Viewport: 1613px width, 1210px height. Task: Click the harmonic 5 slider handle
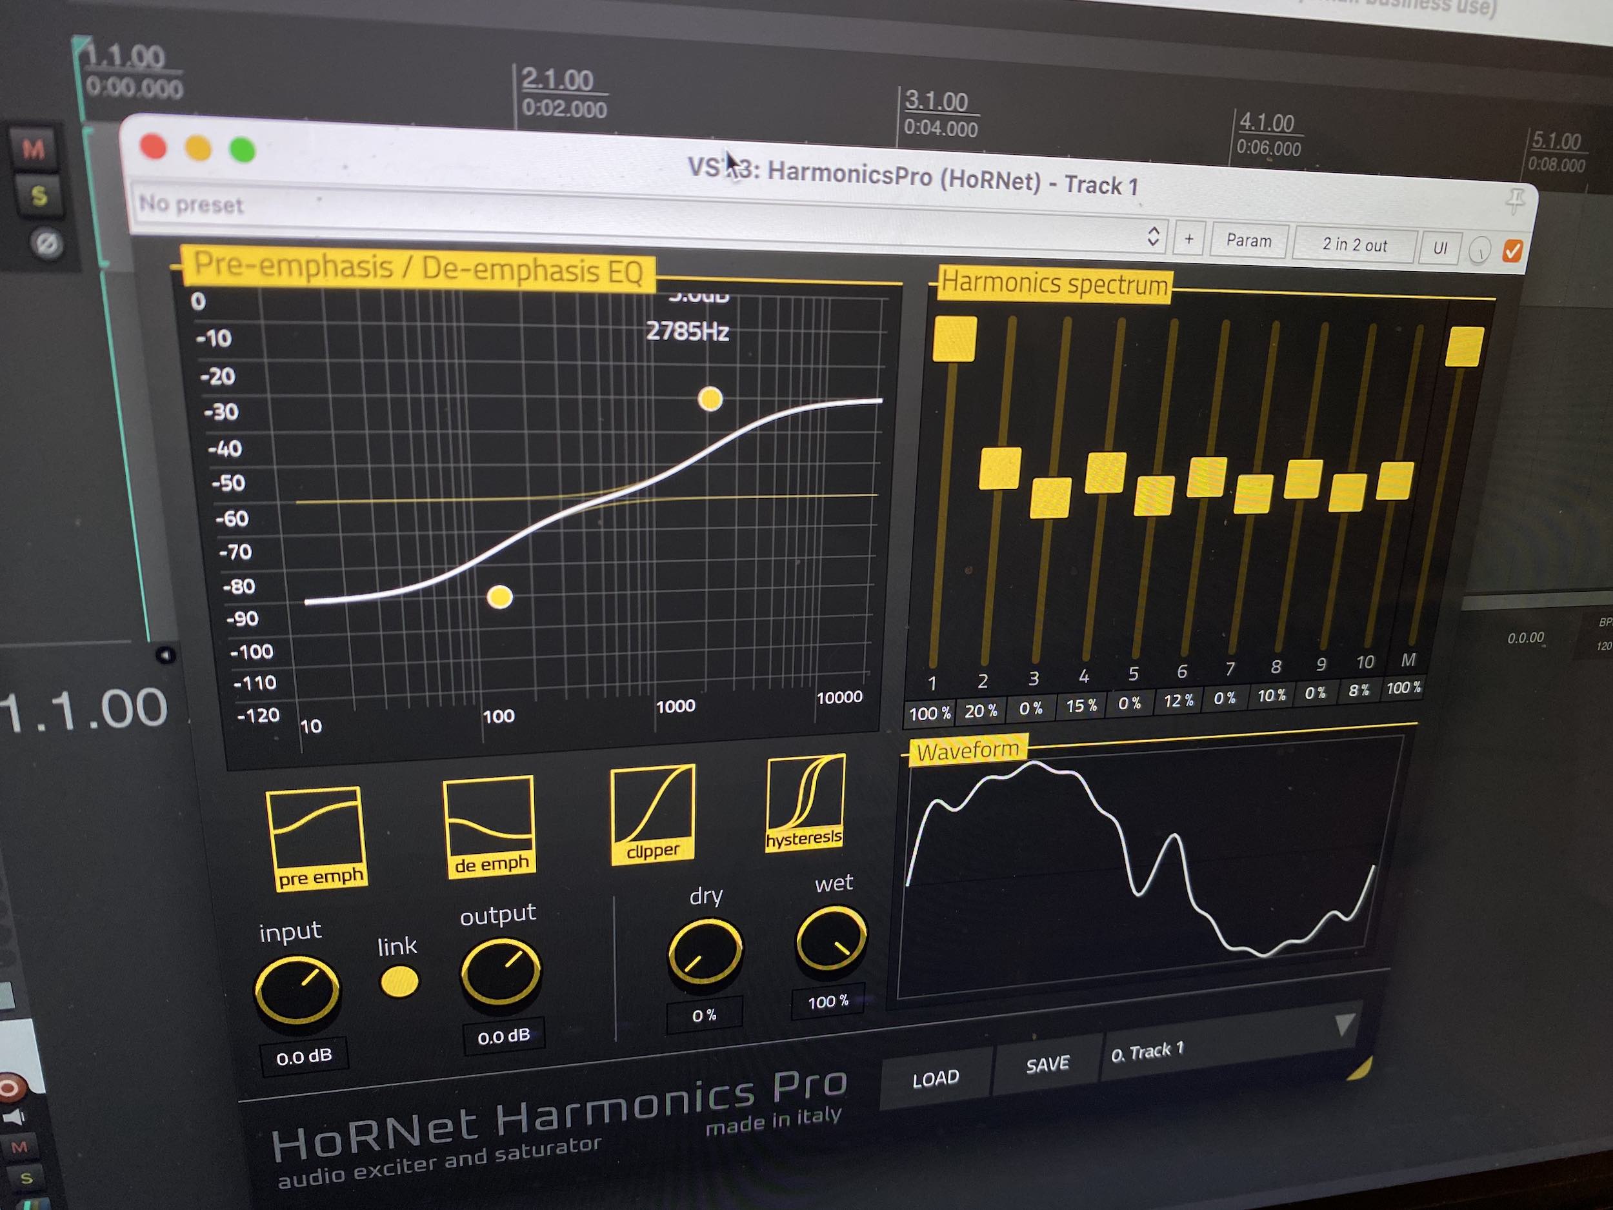1154,495
